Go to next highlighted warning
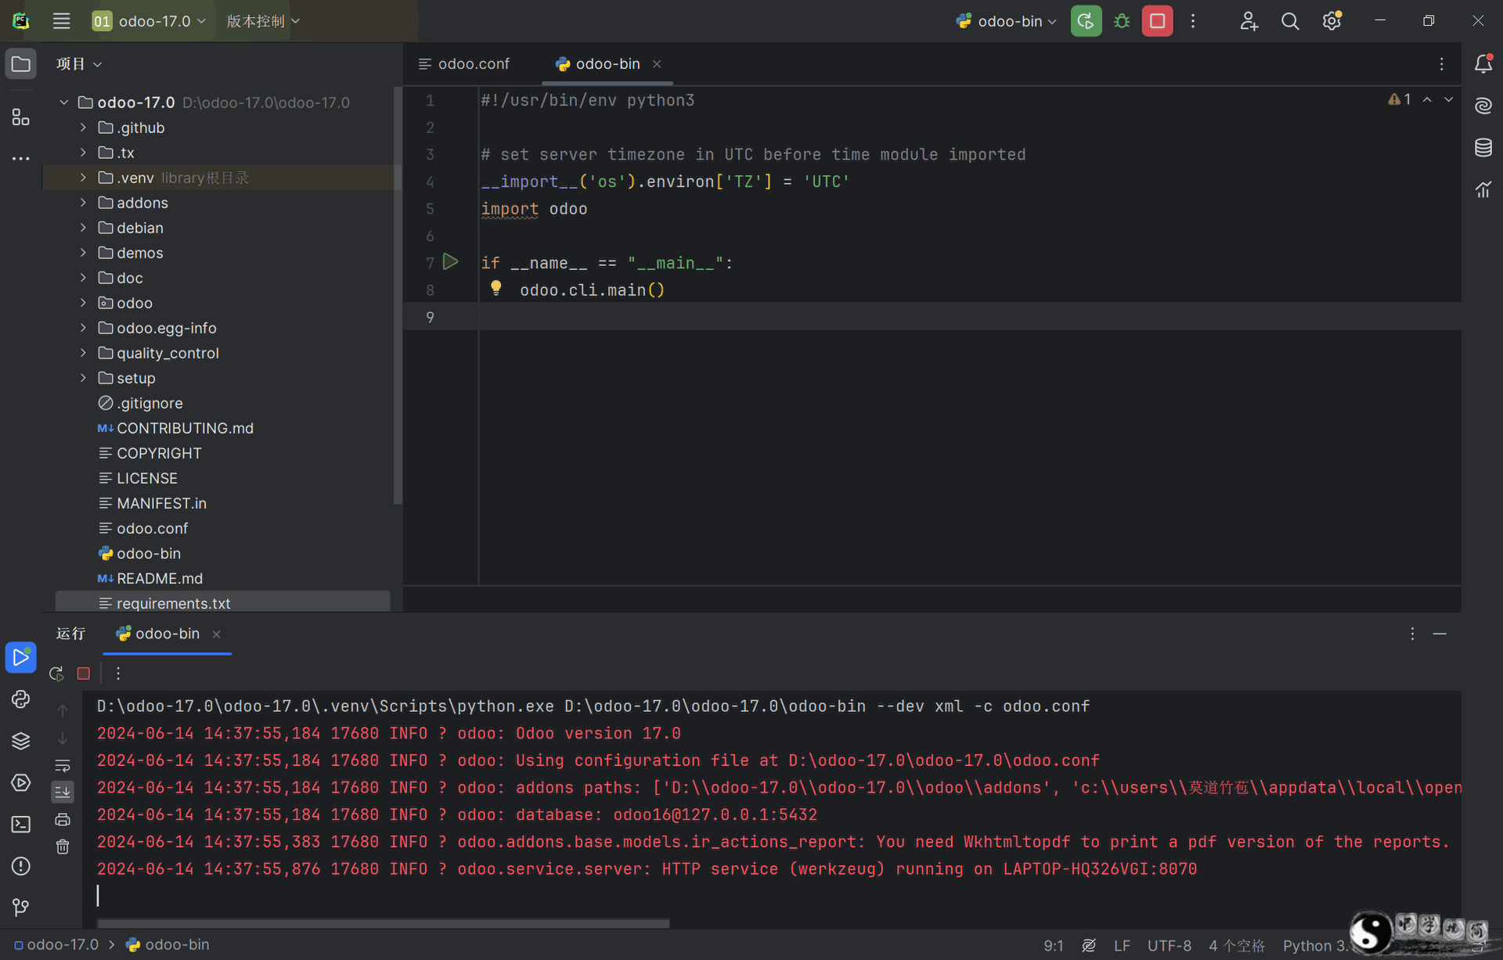The width and height of the screenshot is (1503, 960). click(1448, 99)
